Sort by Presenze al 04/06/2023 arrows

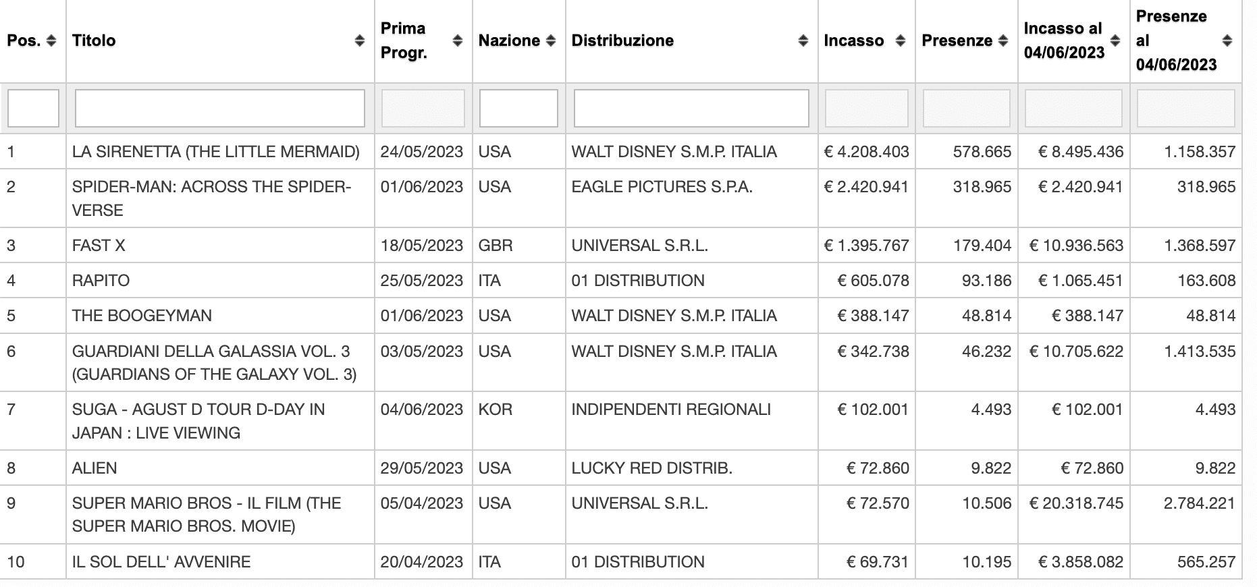pos(1227,41)
